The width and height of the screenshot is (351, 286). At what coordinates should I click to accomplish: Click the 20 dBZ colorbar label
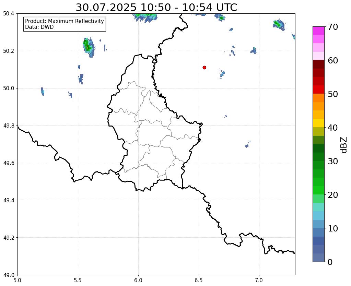(x=333, y=195)
